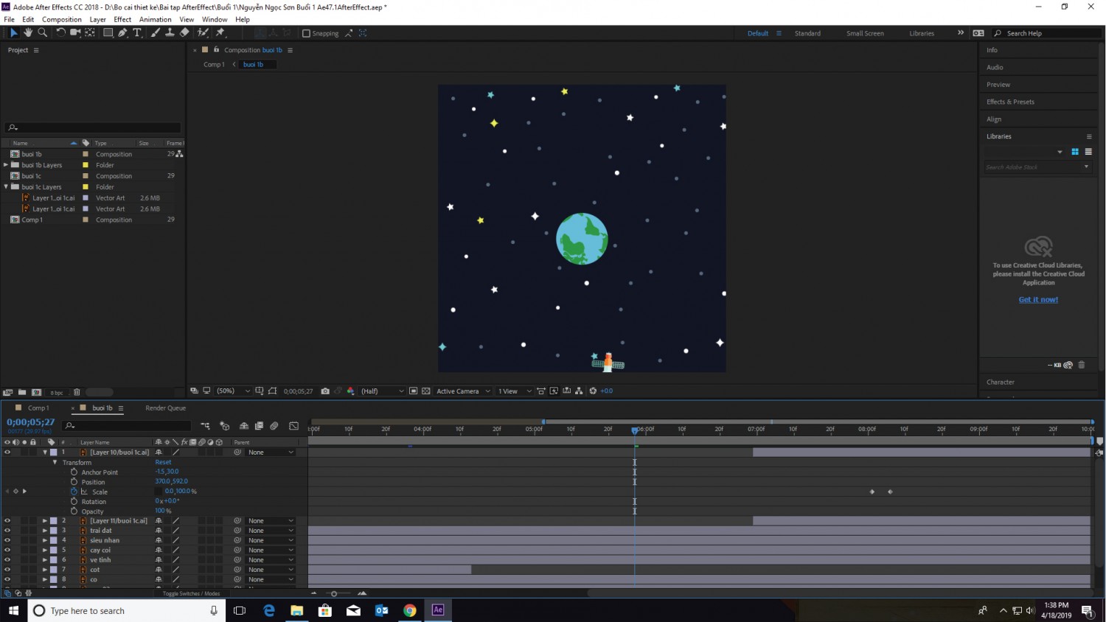Click the Get it now! link
Screen dimensions: 1106x622
tap(1038, 299)
